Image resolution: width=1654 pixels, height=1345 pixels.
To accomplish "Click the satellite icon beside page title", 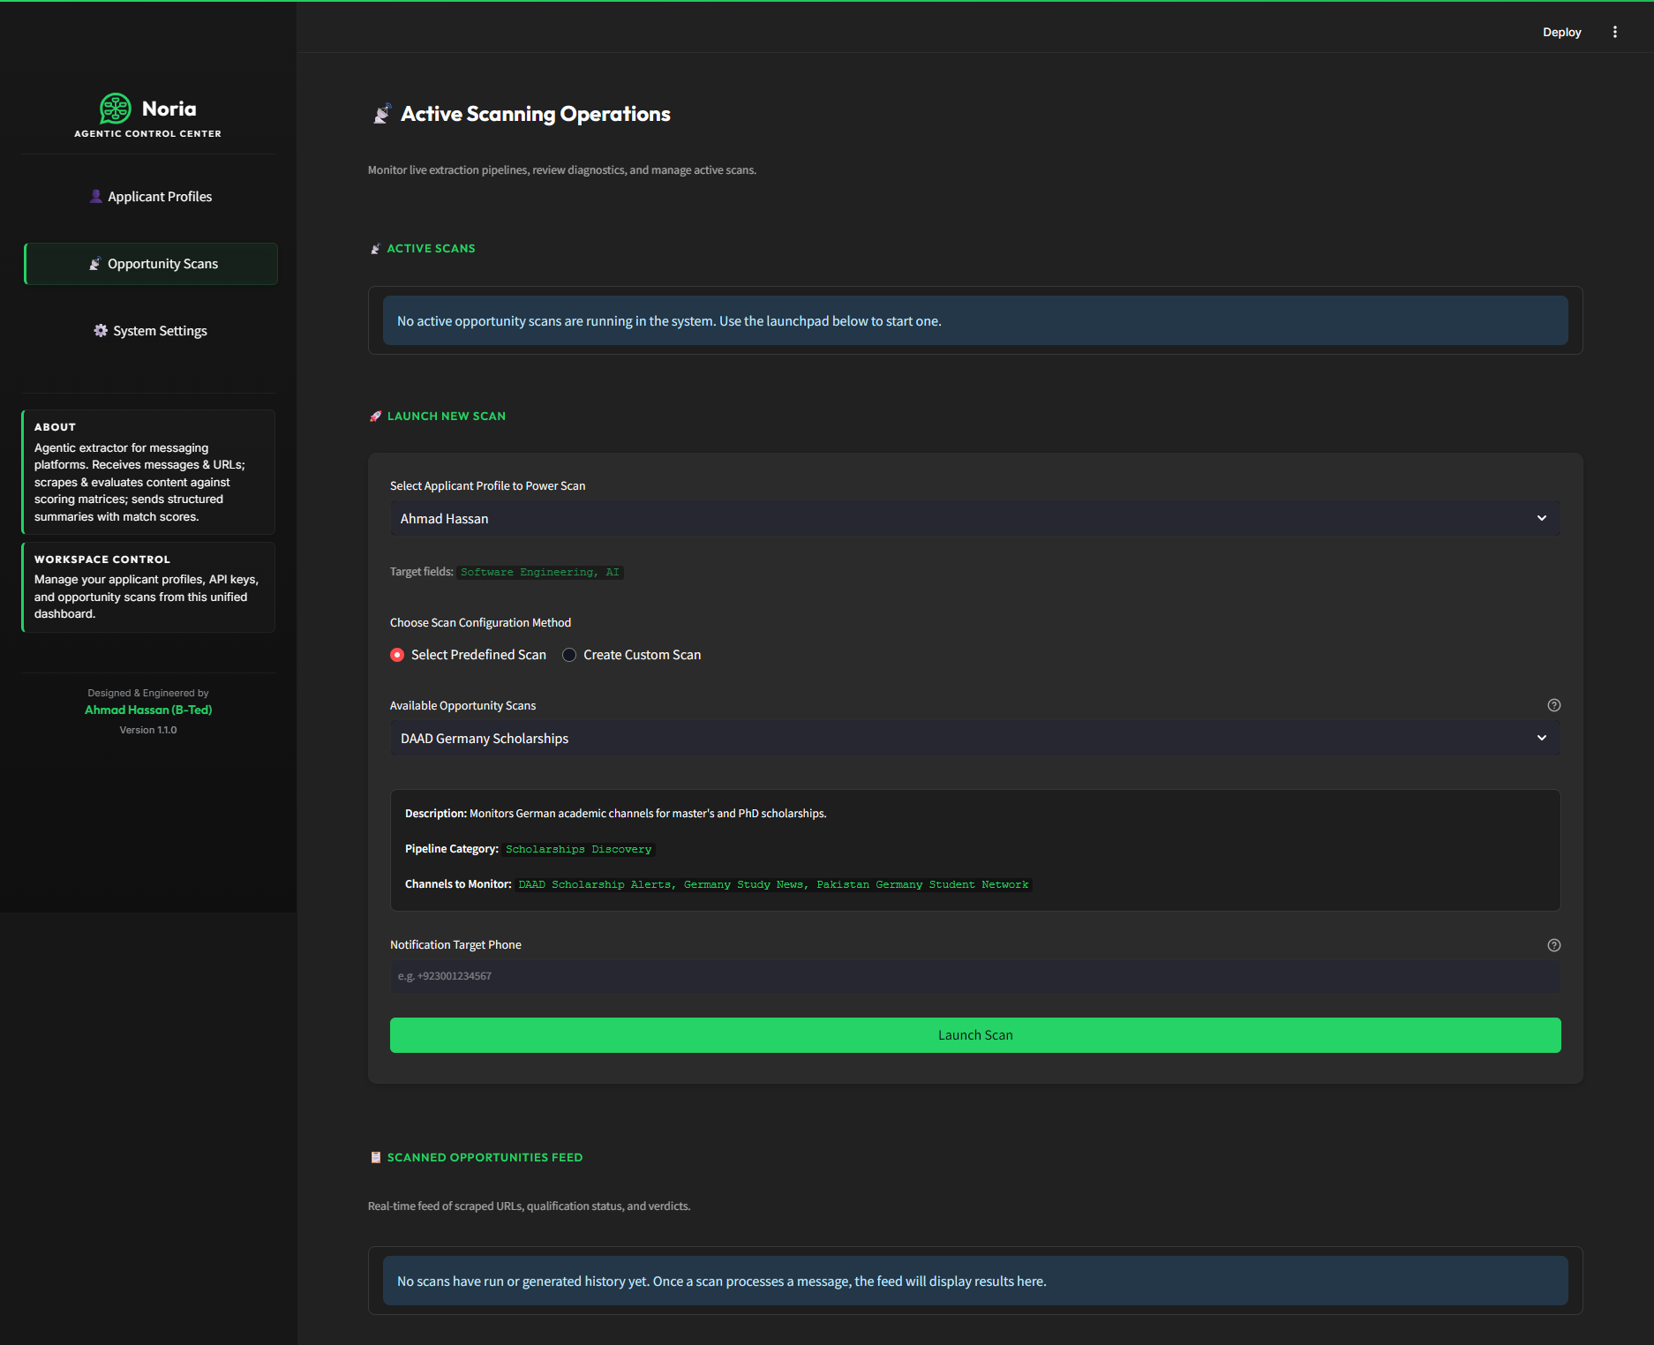I will pyautogui.click(x=382, y=114).
